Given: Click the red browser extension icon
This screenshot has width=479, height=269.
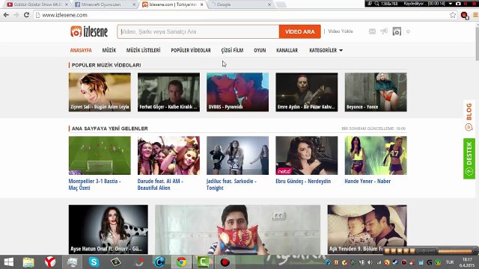Looking at the screenshot, I should coord(464,15).
